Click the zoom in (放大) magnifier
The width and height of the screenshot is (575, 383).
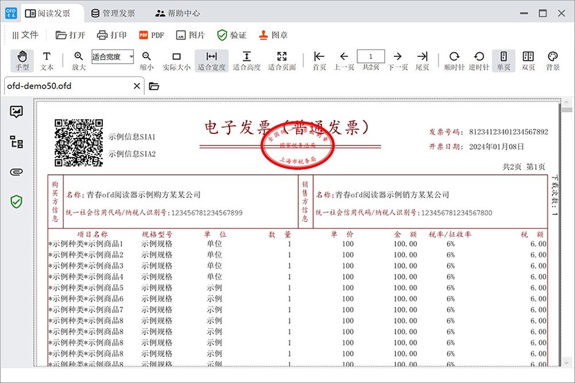pos(79,56)
